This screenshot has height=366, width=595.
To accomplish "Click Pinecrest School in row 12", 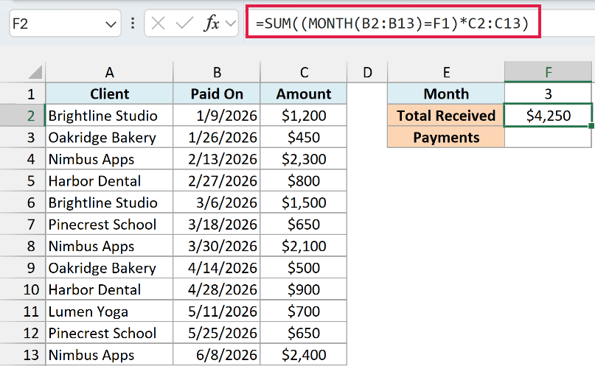I will coord(109,333).
